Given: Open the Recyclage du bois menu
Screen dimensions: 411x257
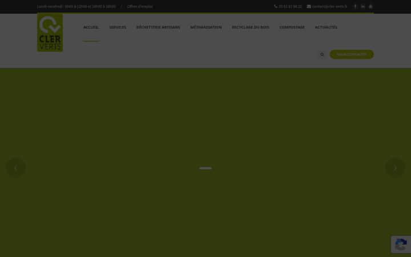Looking at the screenshot, I should (x=251, y=27).
